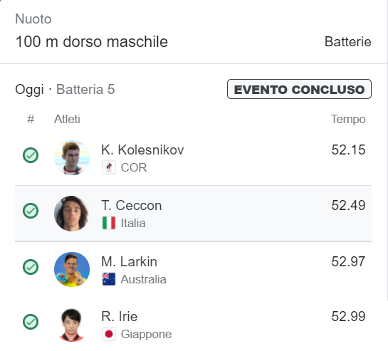The width and height of the screenshot is (388, 351).
Task: Click the EVENTO CONCLUSO badge
Action: (x=299, y=89)
